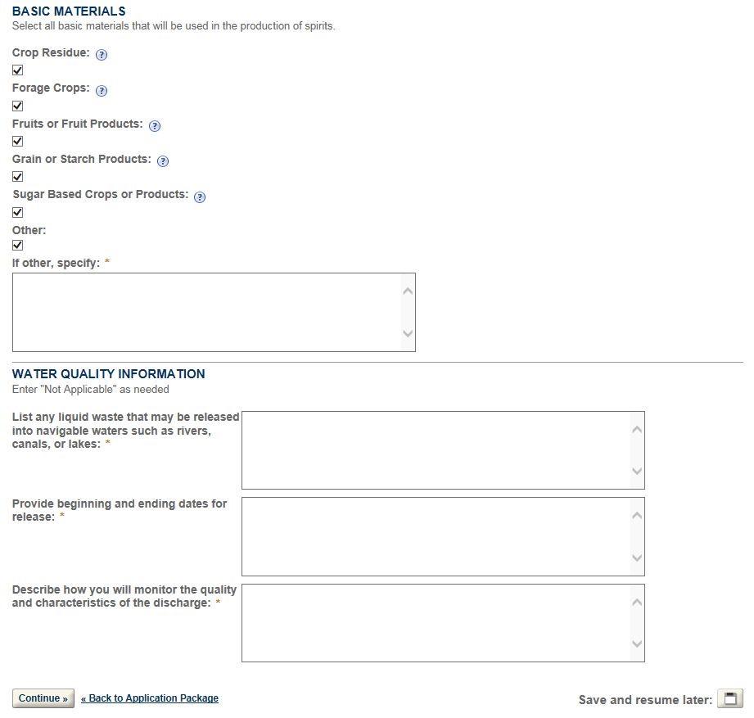Toggle the Sugar Based Crops checkbox

pyautogui.click(x=18, y=212)
